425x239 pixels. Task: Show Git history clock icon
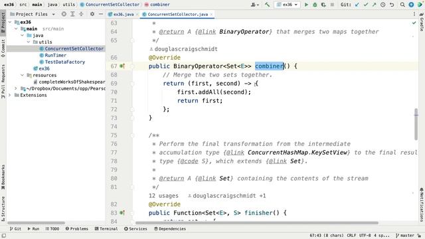point(382,5)
